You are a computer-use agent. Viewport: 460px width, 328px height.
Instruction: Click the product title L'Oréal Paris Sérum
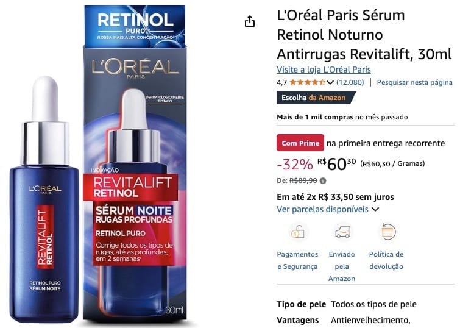[364, 35]
